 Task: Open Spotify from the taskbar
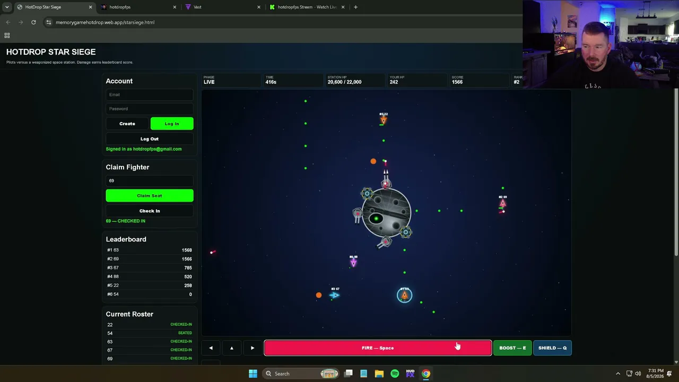(395, 374)
